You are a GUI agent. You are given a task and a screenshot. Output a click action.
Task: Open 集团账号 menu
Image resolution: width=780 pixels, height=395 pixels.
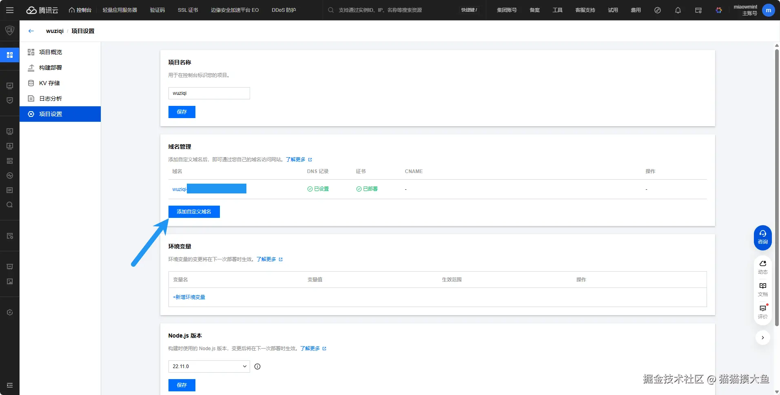point(507,10)
